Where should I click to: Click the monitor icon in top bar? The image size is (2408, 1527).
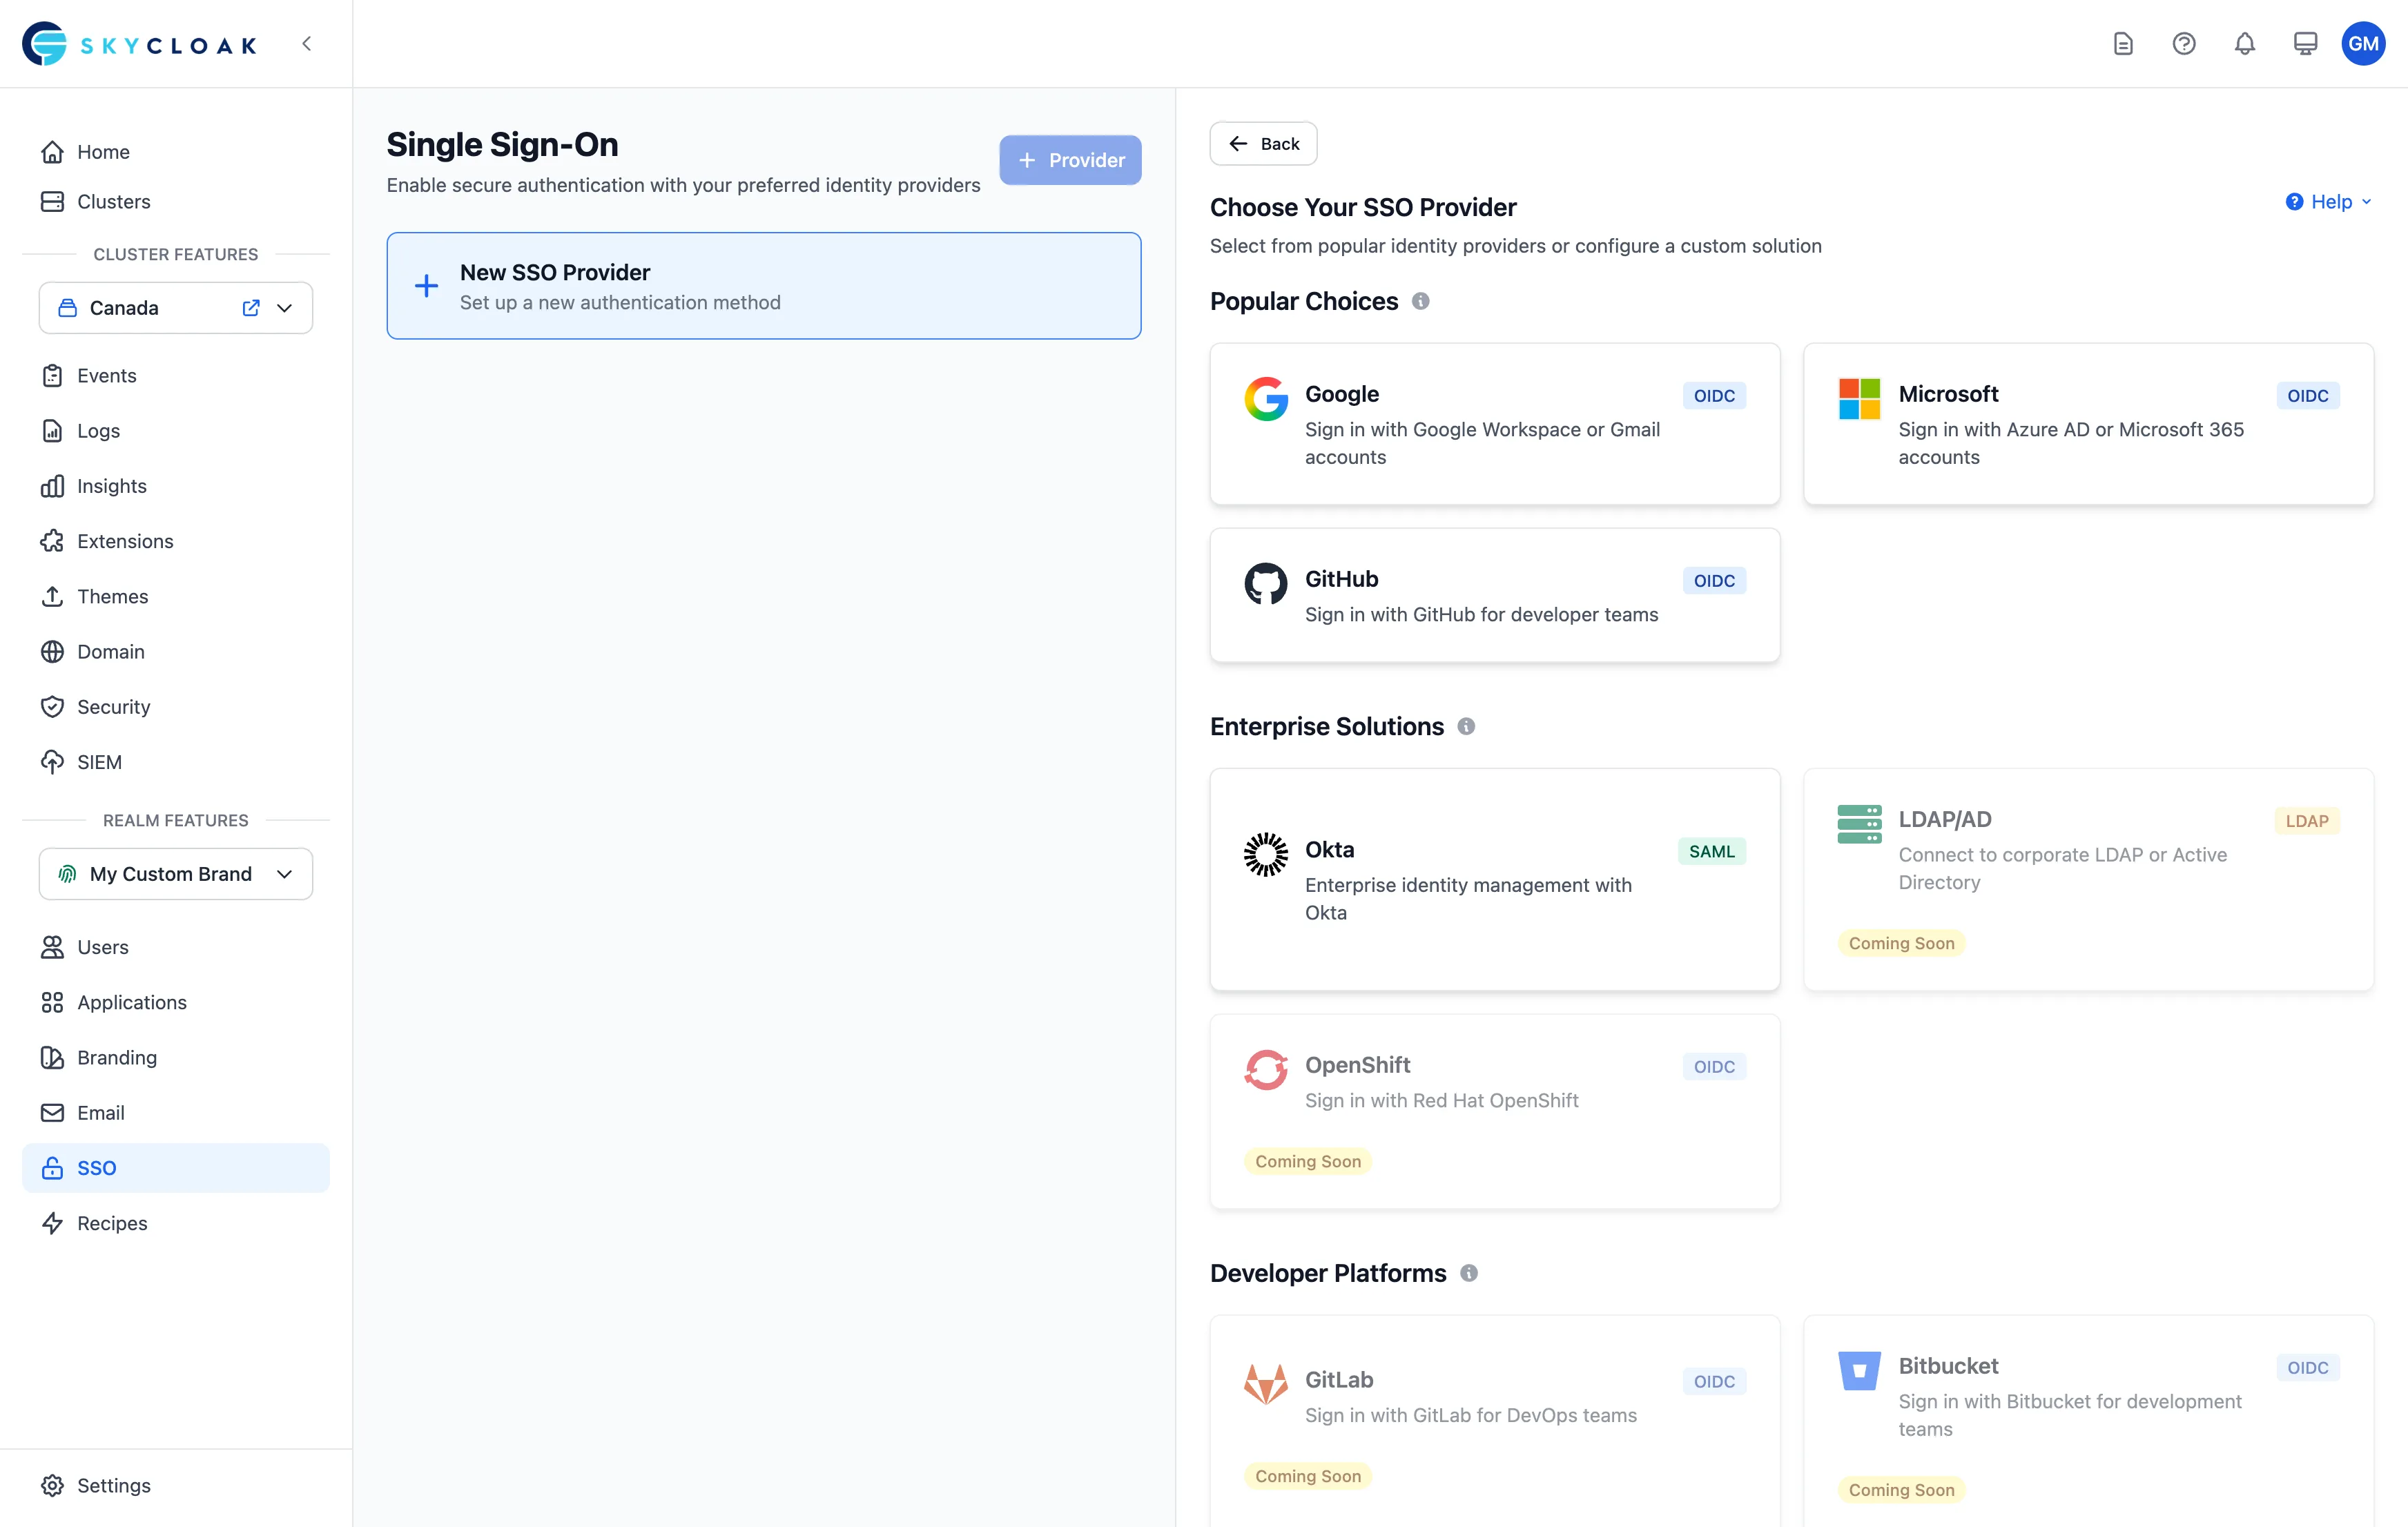(2305, 44)
